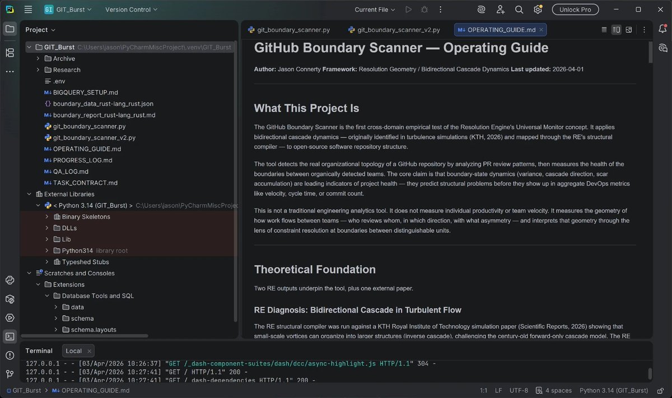Viewport: 672px width, 398px height.
Task: Run the current file
Action: click(408, 10)
